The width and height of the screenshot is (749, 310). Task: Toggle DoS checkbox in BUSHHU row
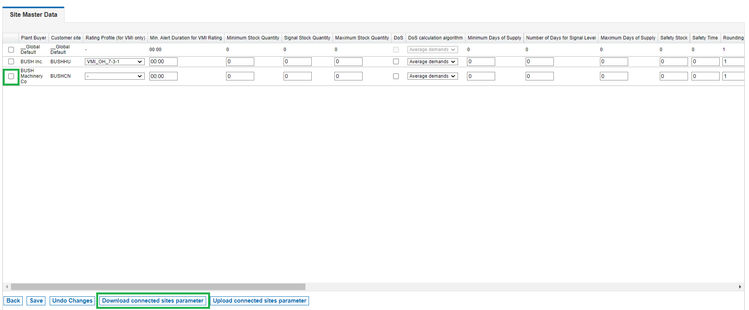(x=396, y=62)
